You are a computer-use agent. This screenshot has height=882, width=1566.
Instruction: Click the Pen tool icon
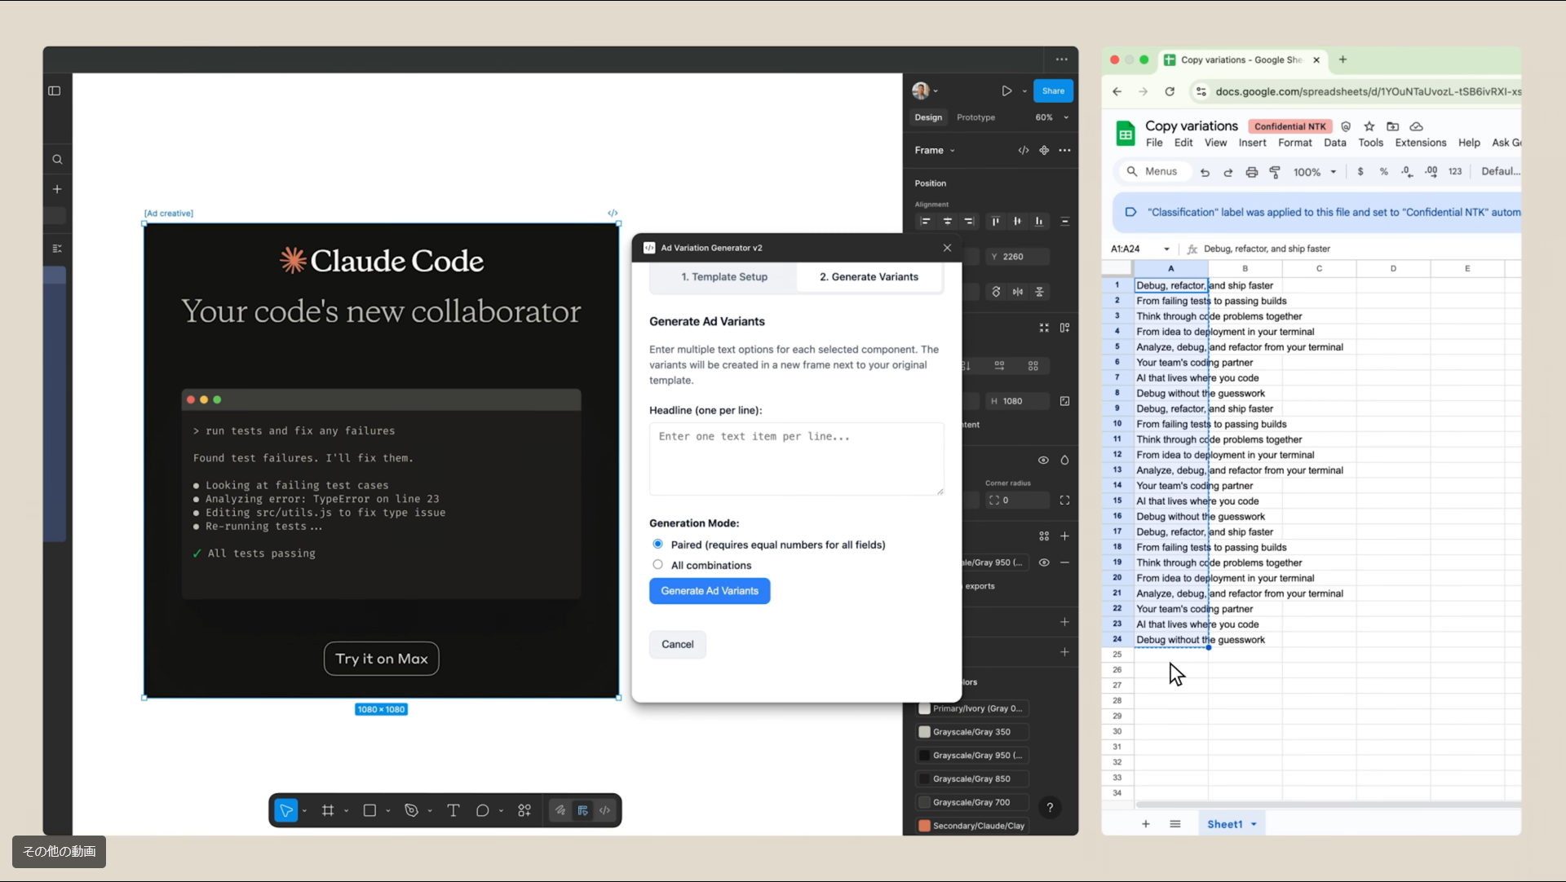click(x=411, y=810)
